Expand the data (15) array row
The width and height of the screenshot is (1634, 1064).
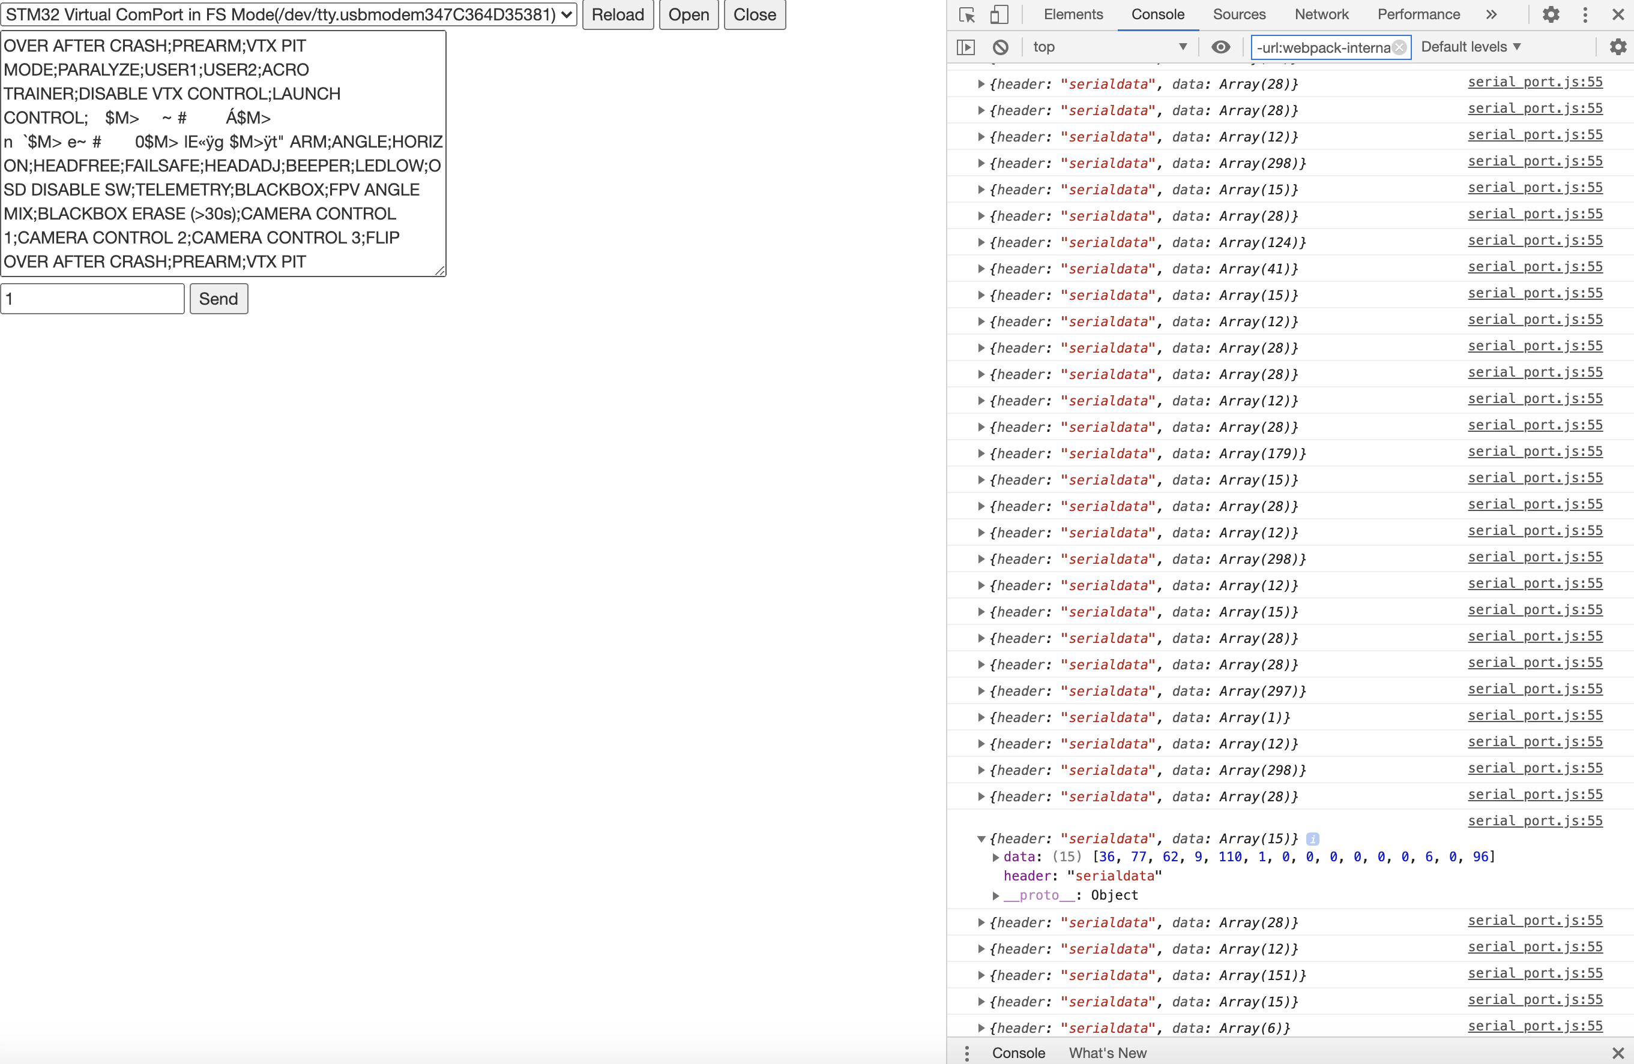click(995, 857)
